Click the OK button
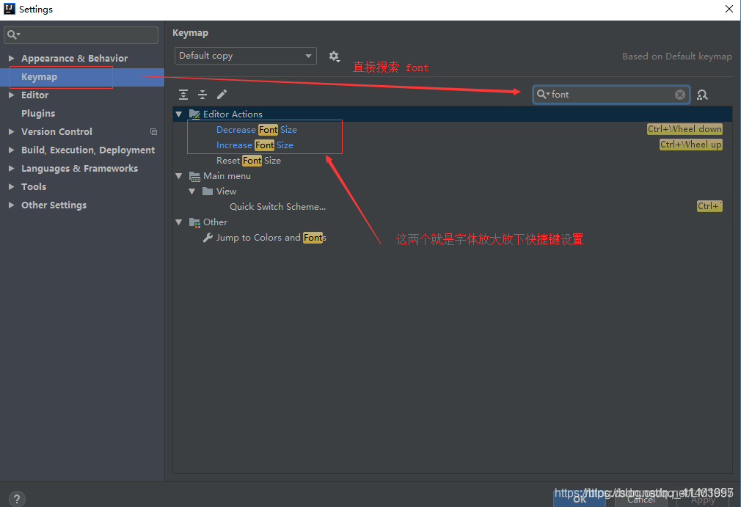741x507 pixels. pos(580,499)
